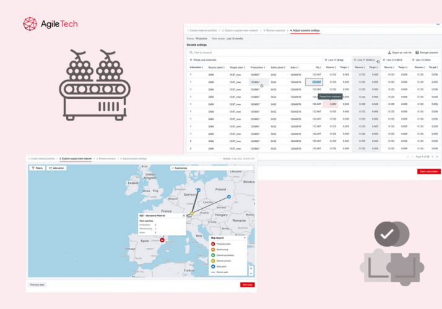Viewport: 442px width, 309px height.
Task: Open the map Filters panel
Action: click(37, 168)
